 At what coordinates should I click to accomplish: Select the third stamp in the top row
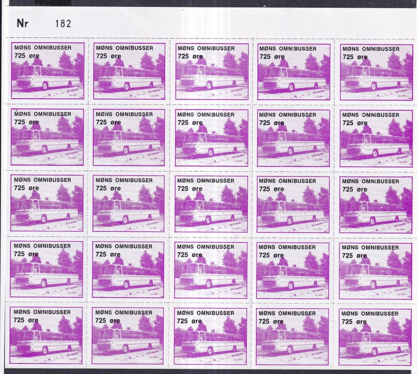(x=212, y=71)
